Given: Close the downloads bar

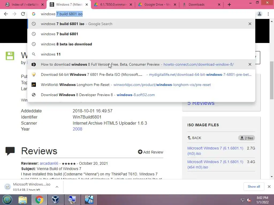Looking at the screenshot, I should click(269, 187).
